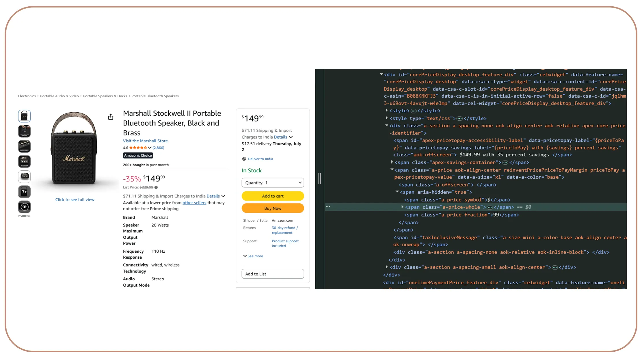Viewport: 642px width, 358px height.
Task: Click the Amazon's Choice badge
Action: point(138,156)
